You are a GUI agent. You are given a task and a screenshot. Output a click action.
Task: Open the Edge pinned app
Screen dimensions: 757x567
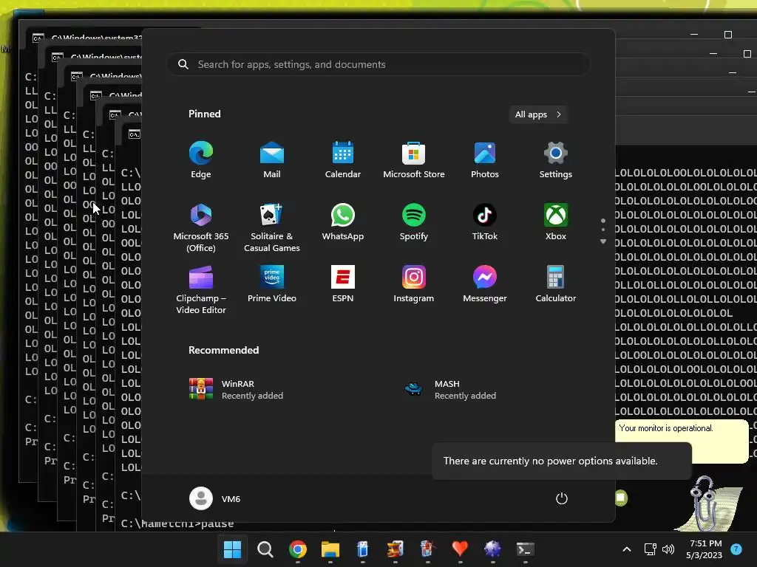201,160
